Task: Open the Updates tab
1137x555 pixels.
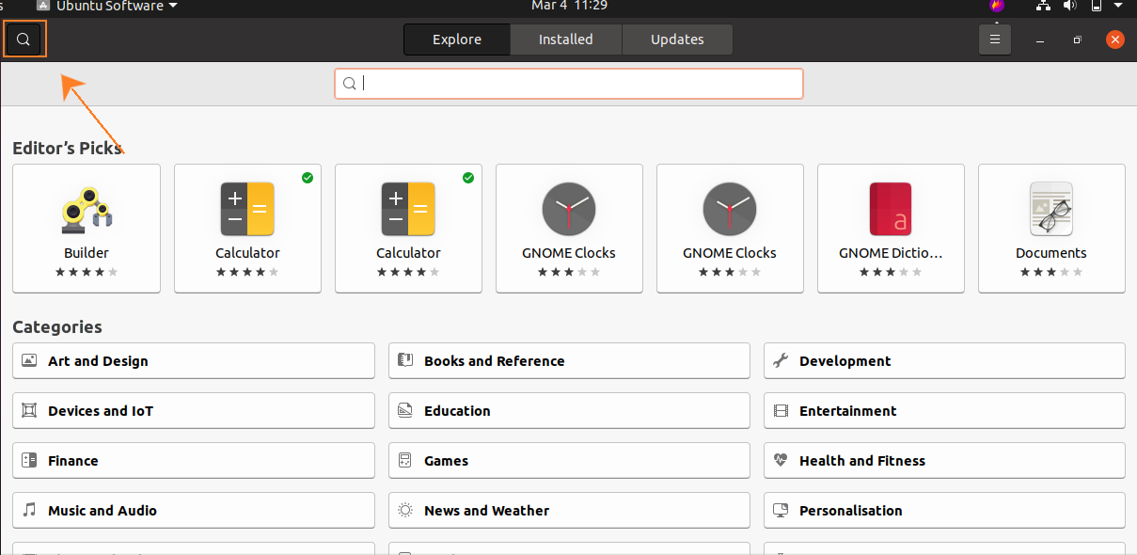Action: 677,40
